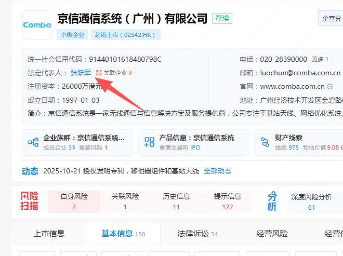
Task: Click the 动态 label
Action: click(30, 171)
